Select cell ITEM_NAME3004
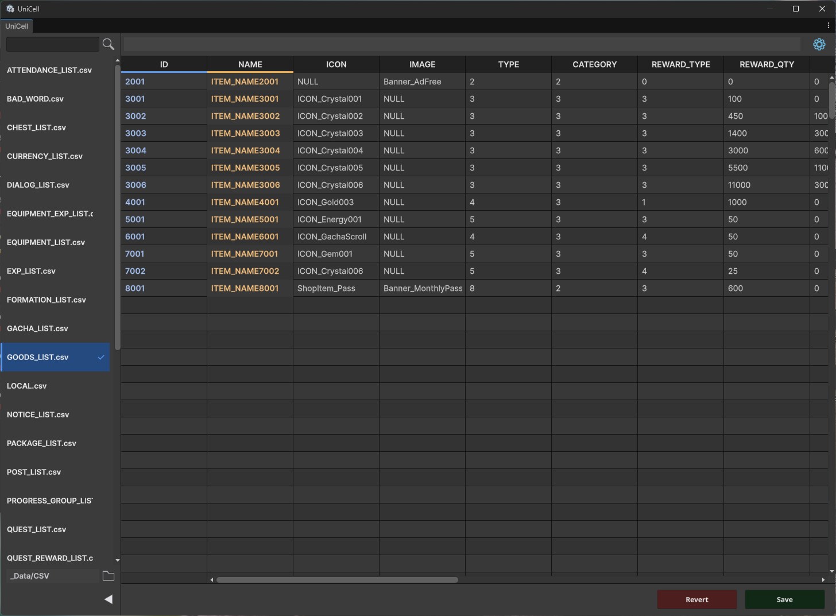 (250, 150)
